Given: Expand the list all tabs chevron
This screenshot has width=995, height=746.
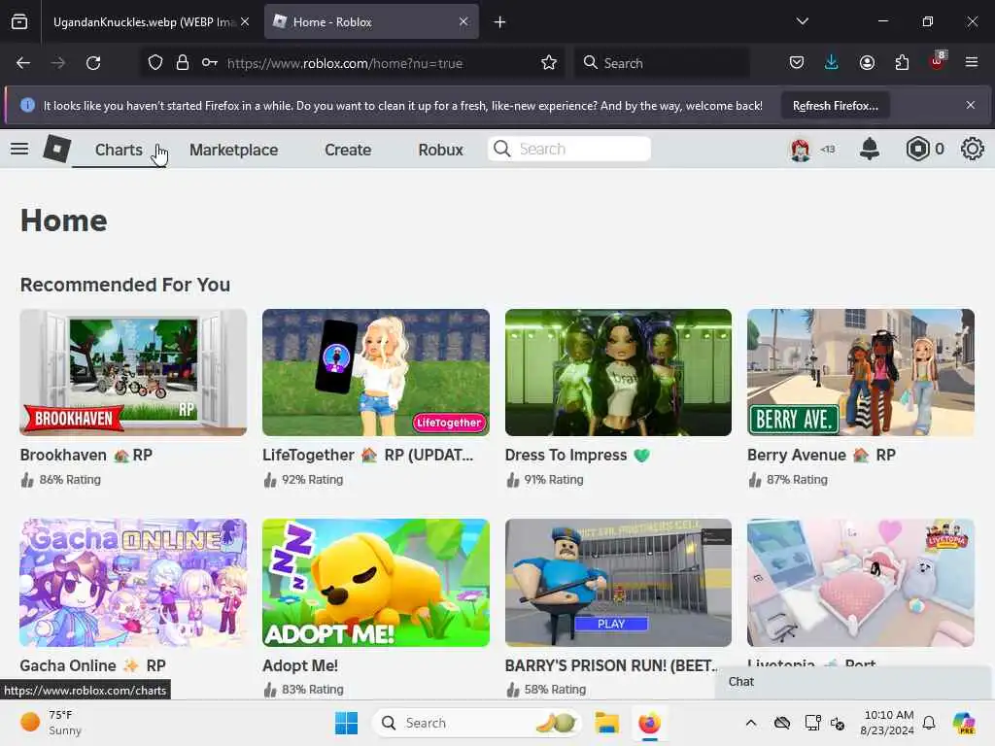Looking at the screenshot, I should [x=802, y=21].
